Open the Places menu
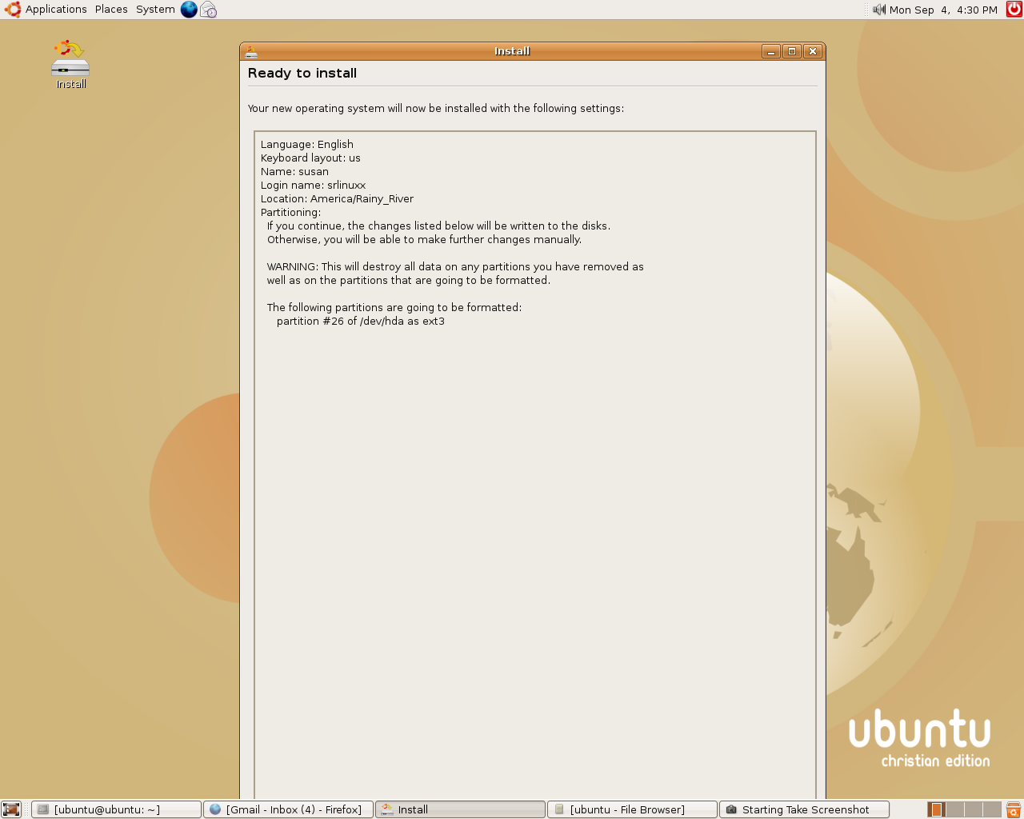1024x819 pixels. (x=111, y=10)
